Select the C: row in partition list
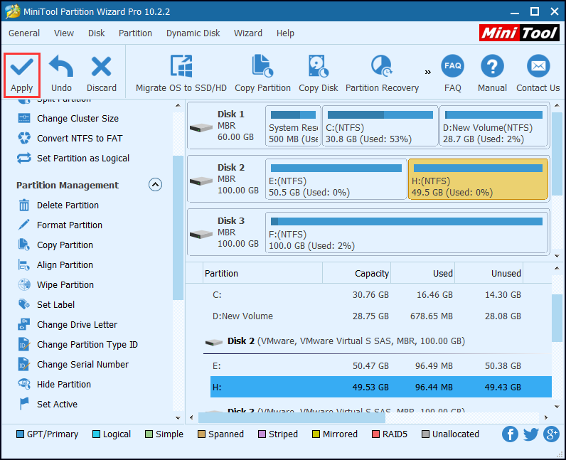 tap(381, 294)
